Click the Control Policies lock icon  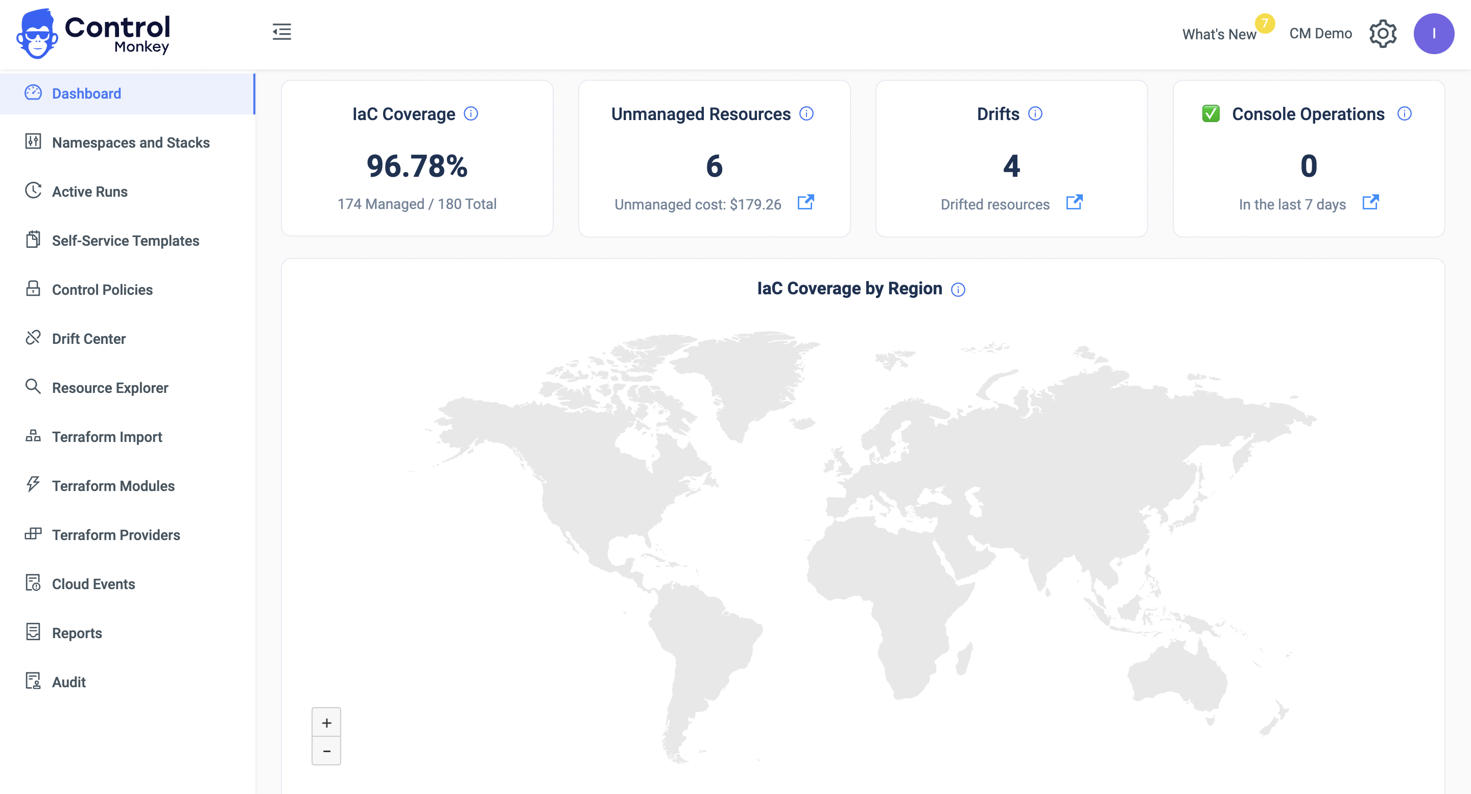[33, 289]
